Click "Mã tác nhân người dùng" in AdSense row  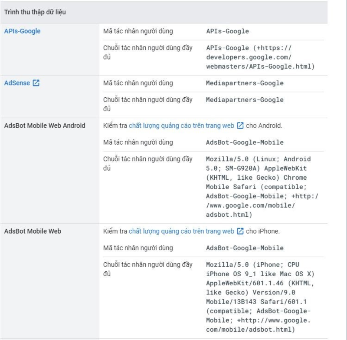point(138,83)
